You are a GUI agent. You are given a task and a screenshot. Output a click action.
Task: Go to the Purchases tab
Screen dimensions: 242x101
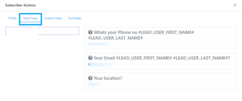point(75,18)
